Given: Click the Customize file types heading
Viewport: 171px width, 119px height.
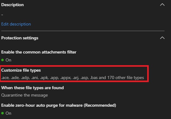Looking at the screenshot, I should click(21, 70).
